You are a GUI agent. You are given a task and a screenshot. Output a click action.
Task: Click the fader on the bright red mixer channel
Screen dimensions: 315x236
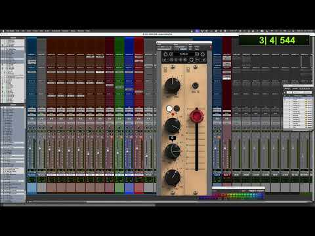pyautogui.click(x=137, y=148)
